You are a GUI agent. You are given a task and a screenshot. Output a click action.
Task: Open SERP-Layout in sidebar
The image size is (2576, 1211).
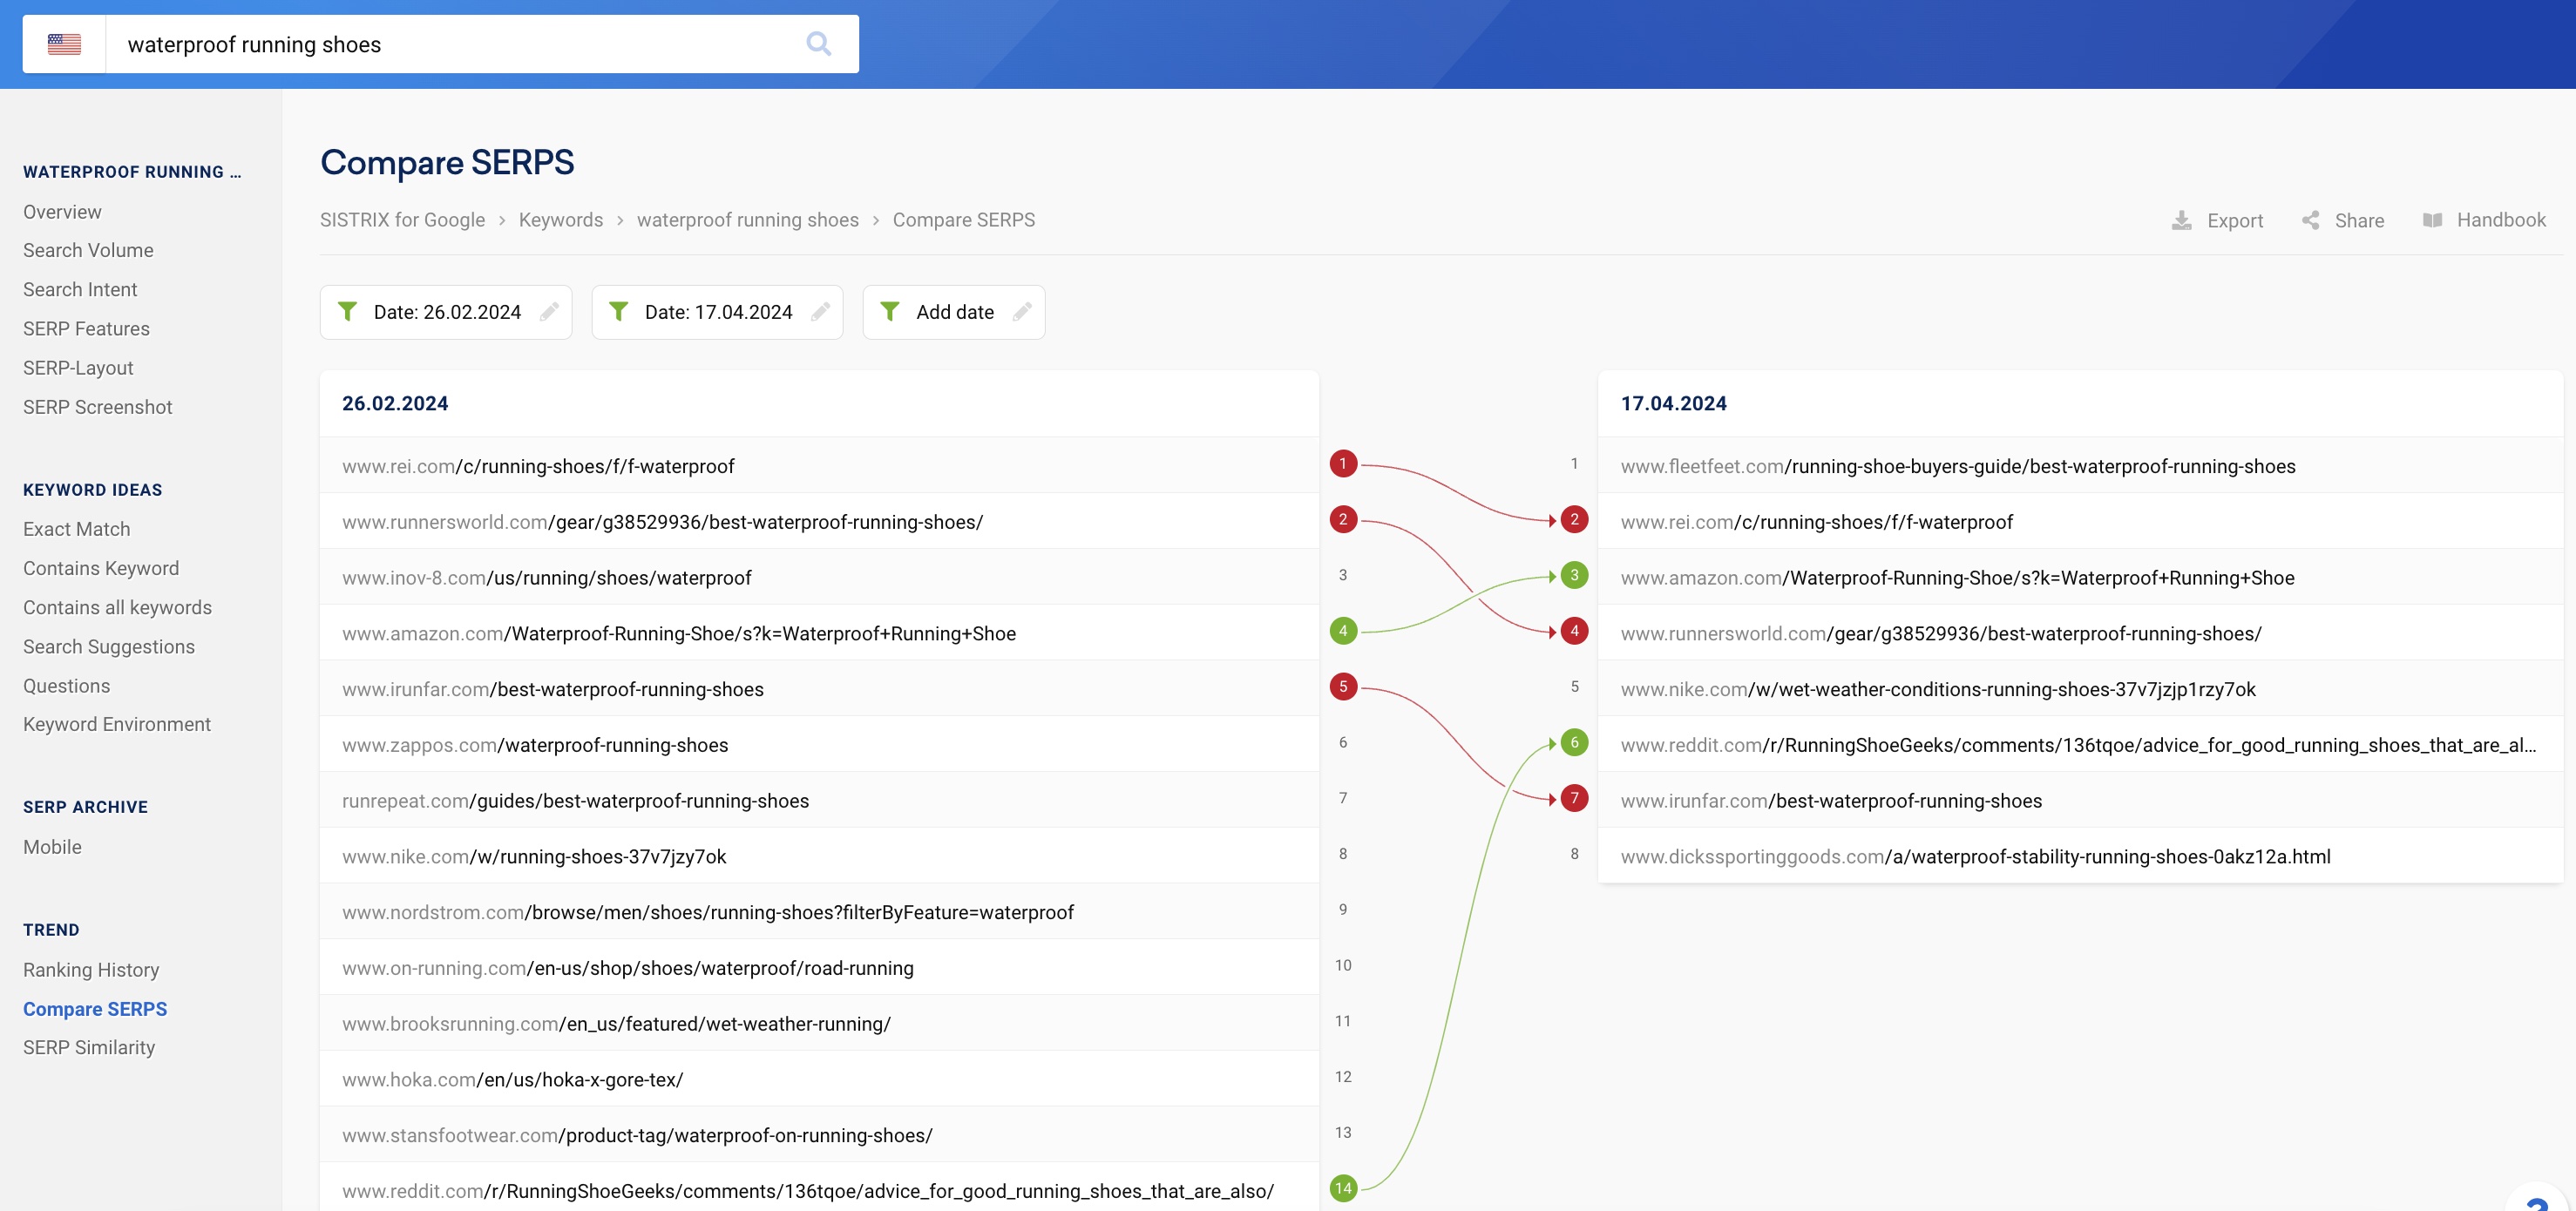pos(78,368)
